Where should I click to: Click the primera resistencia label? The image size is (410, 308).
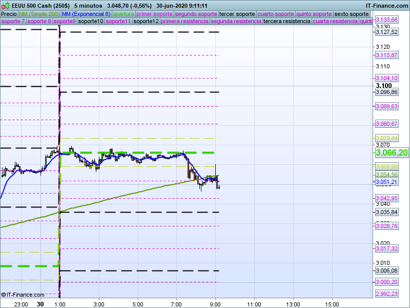click(184, 21)
